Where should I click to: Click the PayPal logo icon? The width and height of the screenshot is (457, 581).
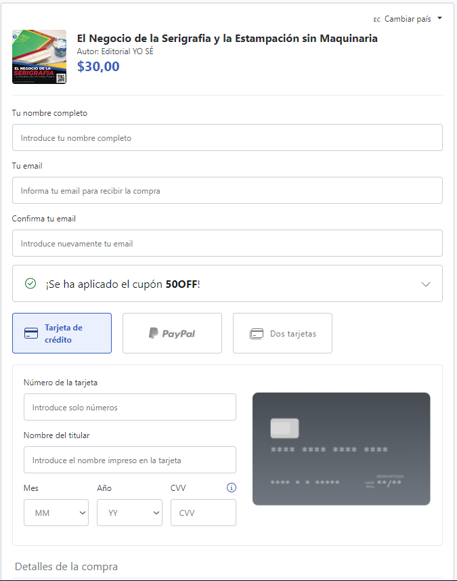point(153,333)
